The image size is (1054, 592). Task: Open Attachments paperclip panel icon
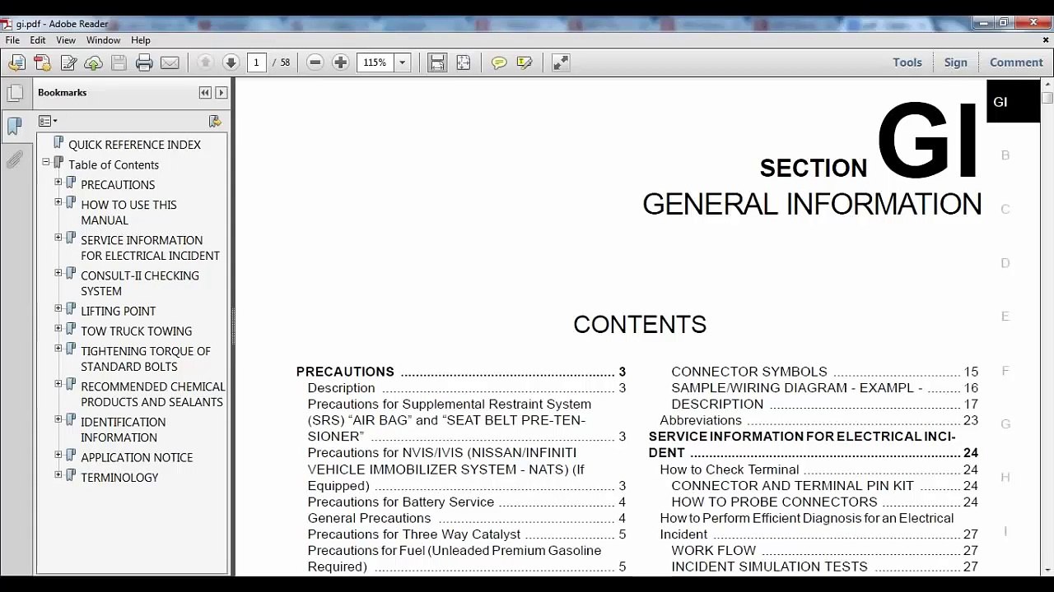pyautogui.click(x=15, y=160)
